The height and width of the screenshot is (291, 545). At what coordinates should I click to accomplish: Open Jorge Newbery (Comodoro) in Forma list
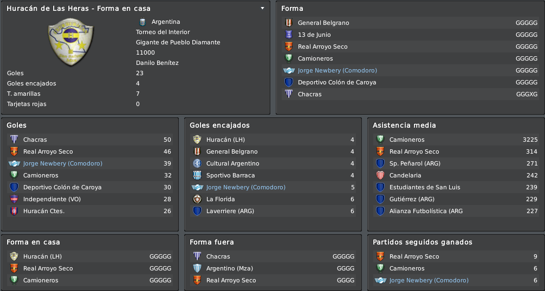[337, 70]
